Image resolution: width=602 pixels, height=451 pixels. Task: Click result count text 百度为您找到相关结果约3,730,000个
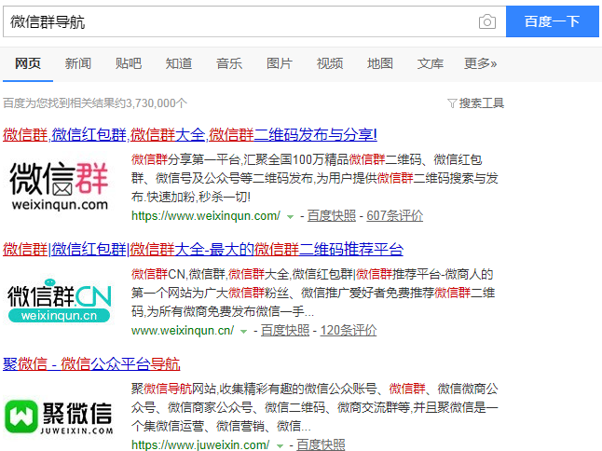pyautogui.click(x=95, y=102)
